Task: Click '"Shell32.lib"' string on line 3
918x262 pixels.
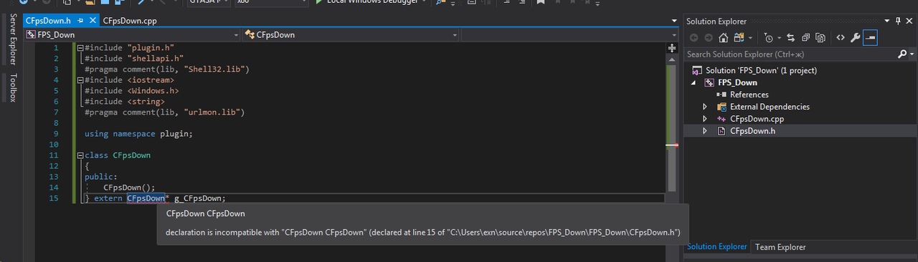Action: 214,69
